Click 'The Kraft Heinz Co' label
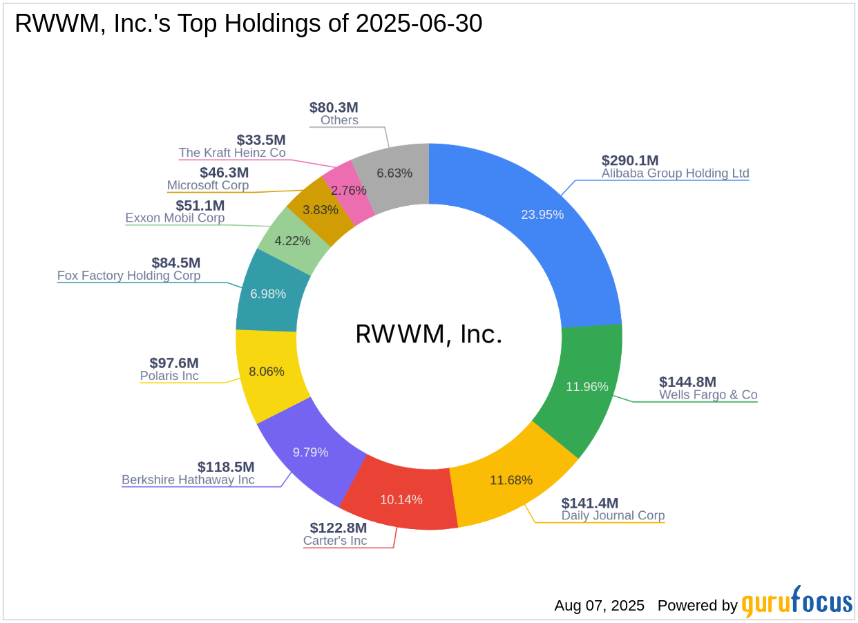Image resolution: width=858 pixels, height=623 pixels. pos(232,153)
